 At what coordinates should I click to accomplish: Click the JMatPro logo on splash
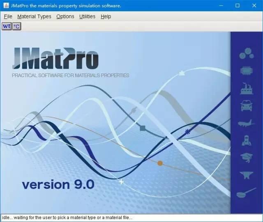55,58
